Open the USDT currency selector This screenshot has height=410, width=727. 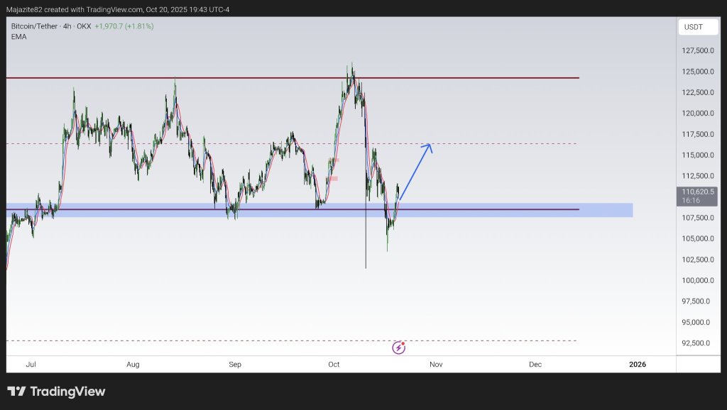point(698,27)
